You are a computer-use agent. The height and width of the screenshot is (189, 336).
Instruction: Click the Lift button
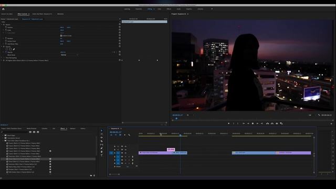(267, 123)
